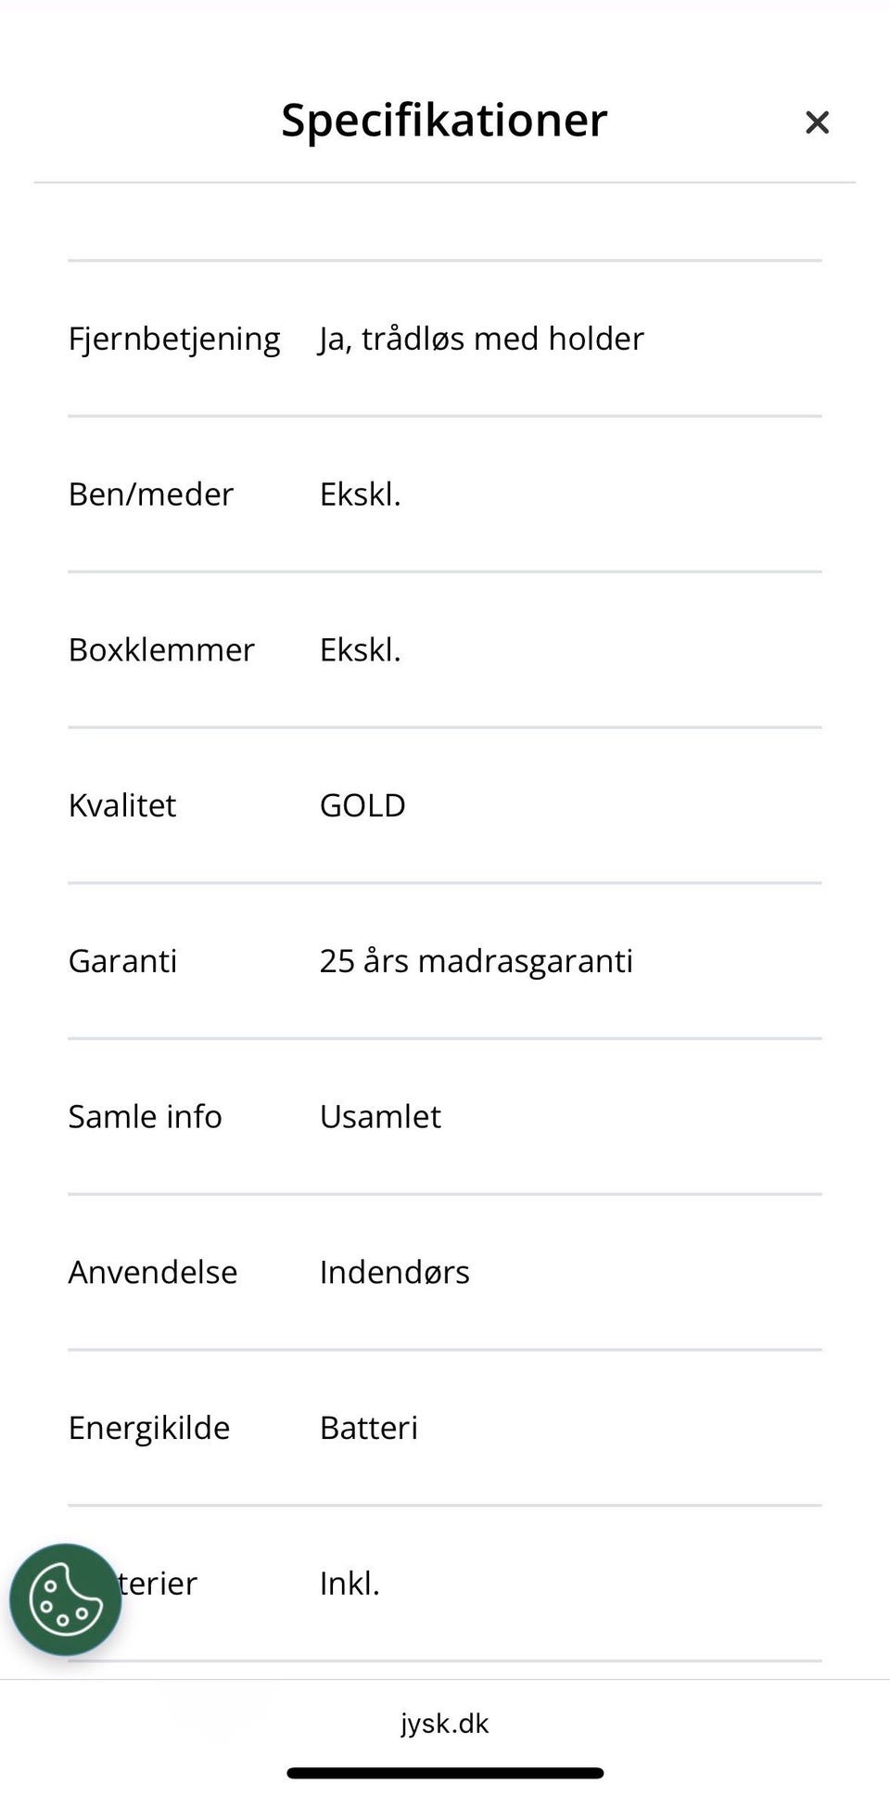Tap the GOLD quality value

[x=362, y=805]
